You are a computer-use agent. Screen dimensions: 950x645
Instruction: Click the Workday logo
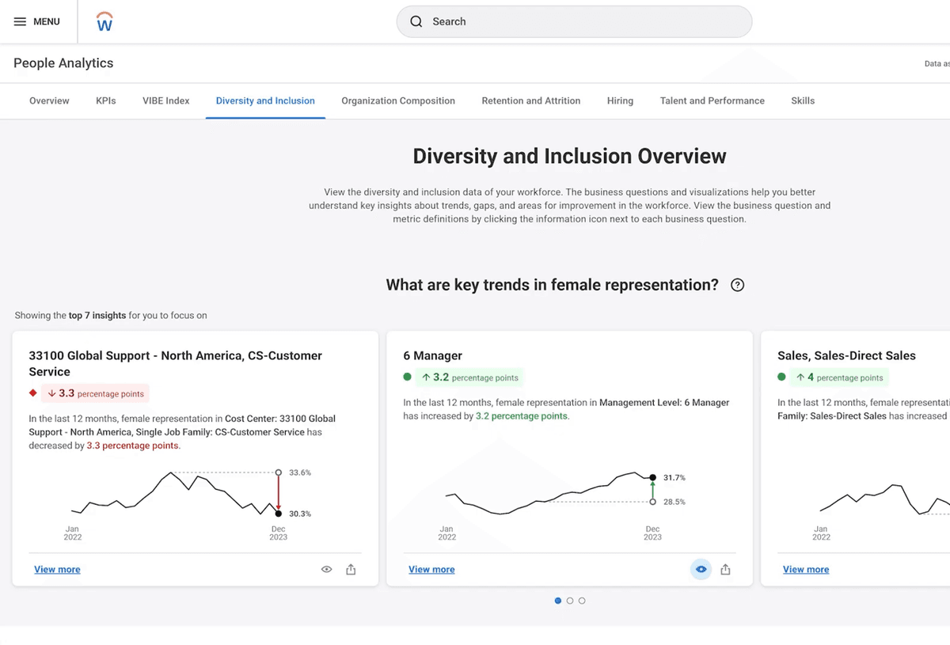coord(104,21)
